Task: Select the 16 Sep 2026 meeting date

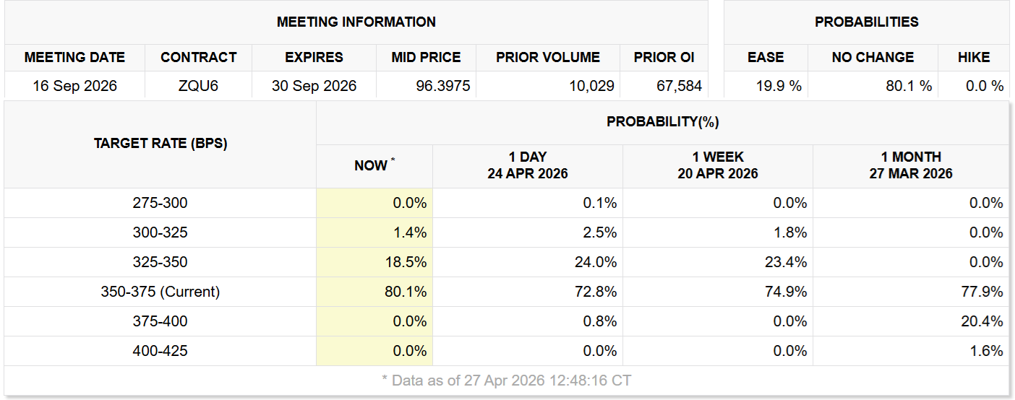Action: point(74,86)
